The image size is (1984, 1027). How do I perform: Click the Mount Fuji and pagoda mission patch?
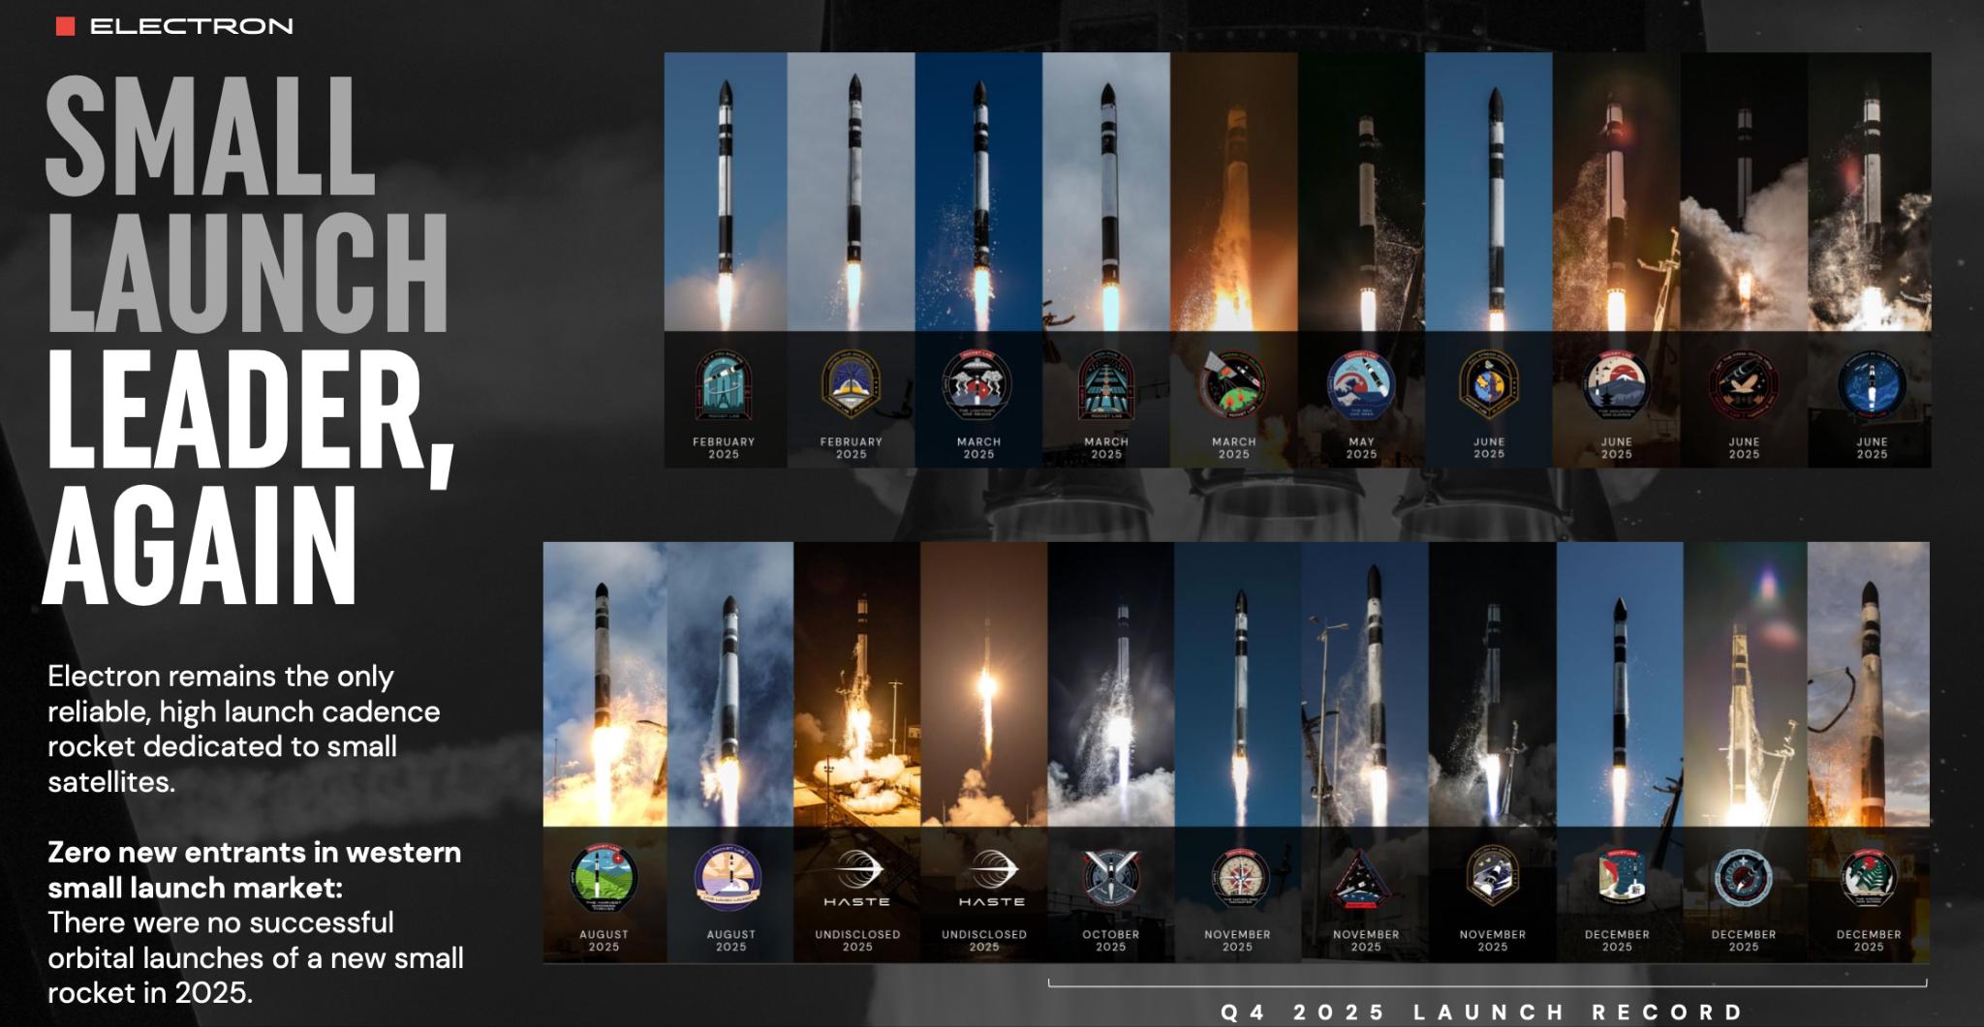coord(1617,386)
